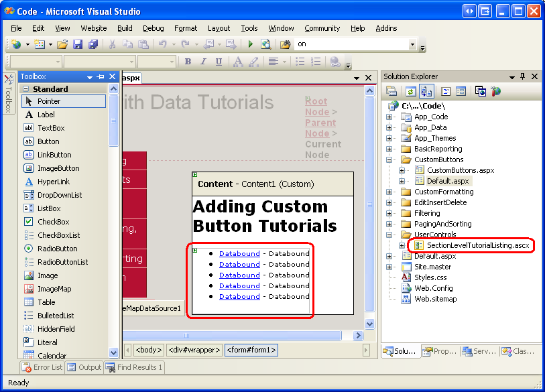Click the Open File folder icon
This screenshot has height=392, width=545.
(x=62, y=44)
